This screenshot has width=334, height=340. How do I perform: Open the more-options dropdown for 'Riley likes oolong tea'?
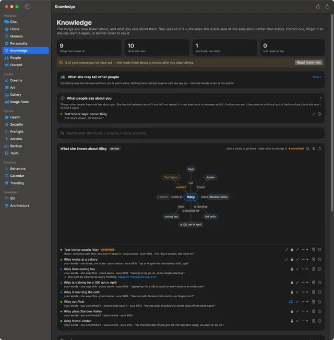pos(305,269)
